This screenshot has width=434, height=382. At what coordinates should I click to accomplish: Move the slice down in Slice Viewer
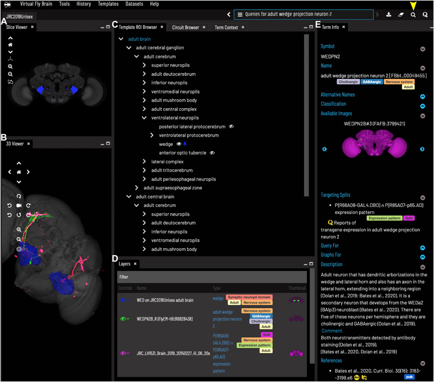[10, 52]
